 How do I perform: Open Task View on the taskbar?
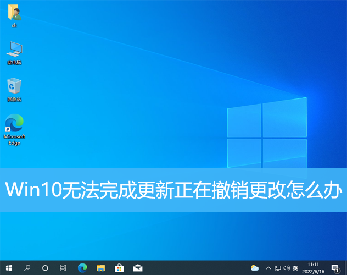(64, 268)
